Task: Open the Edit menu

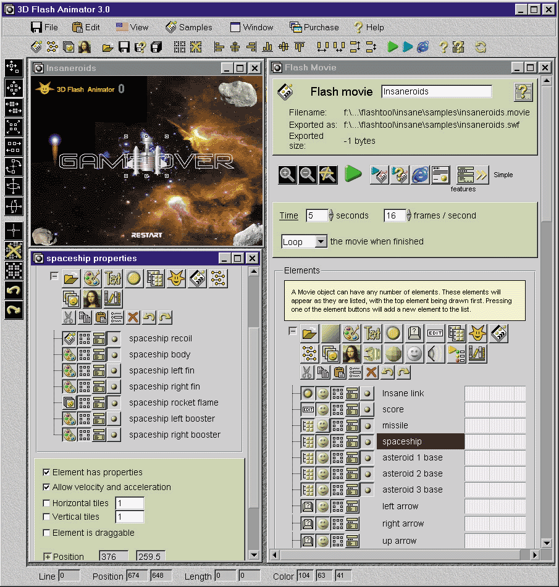Action: point(86,27)
